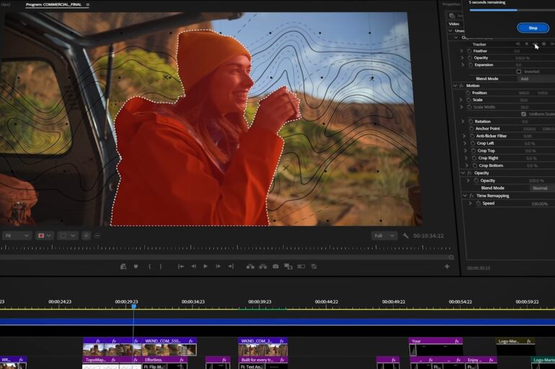The height and width of the screenshot is (369, 555).
Task: Click the Stop button in progress dialog
Action: 533,28
